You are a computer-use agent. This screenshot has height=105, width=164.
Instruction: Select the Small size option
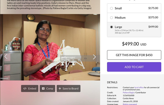tap(134, 8)
